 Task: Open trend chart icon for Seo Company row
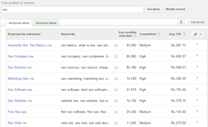click(117, 56)
